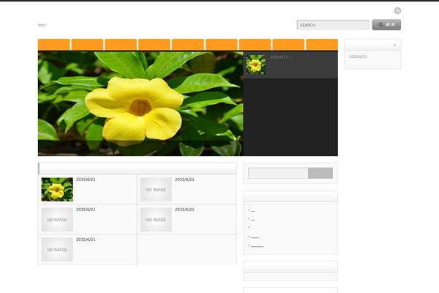Screen dimensions: 439x293
Task: Open NO IMAGE thumbnail directly below flower thumbnail
Action: 57,219
